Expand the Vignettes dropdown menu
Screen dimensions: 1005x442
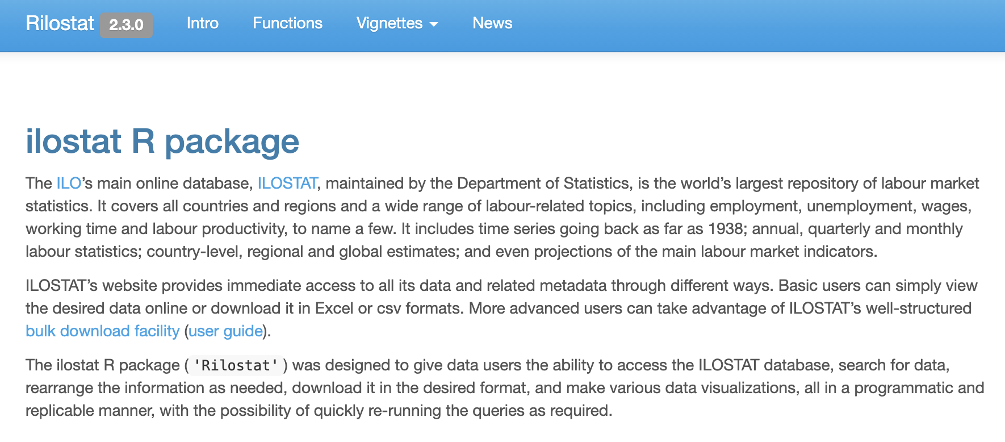click(x=390, y=23)
